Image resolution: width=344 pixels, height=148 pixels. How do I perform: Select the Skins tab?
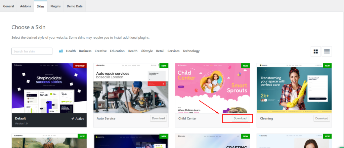point(41,6)
